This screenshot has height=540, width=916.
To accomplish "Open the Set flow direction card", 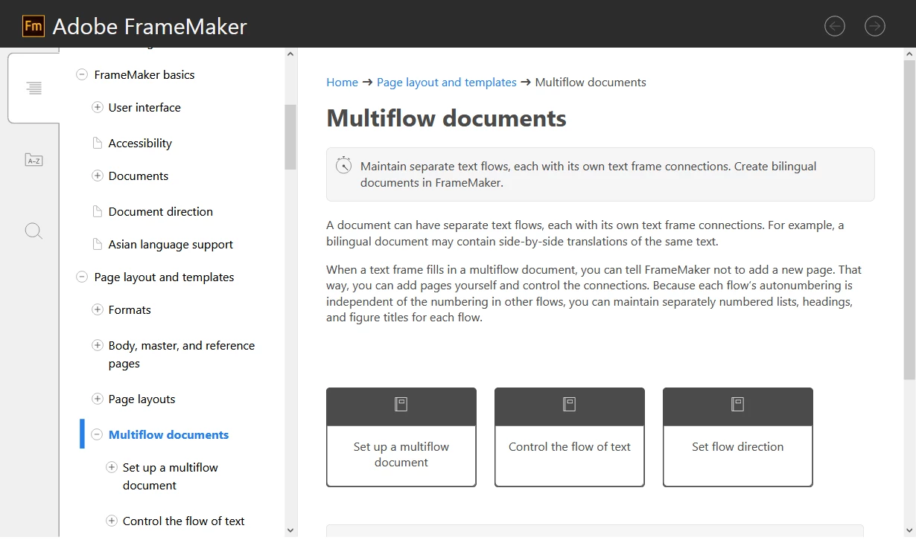I will click(x=738, y=437).
